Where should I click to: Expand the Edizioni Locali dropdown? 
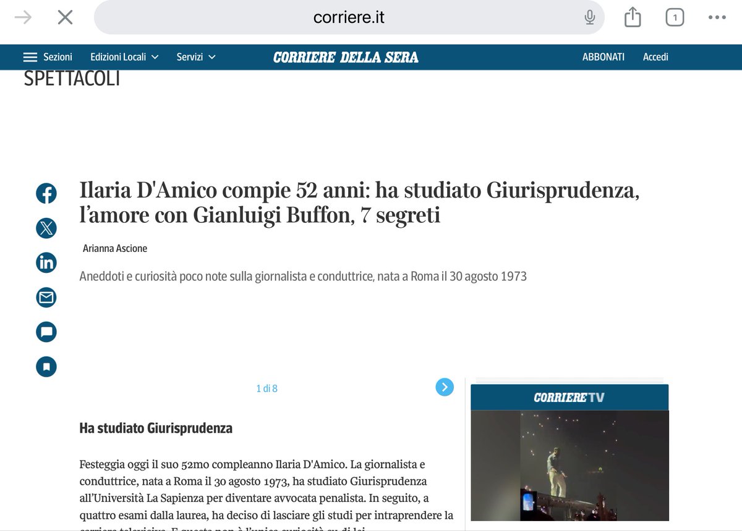click(x=124, y=56)
